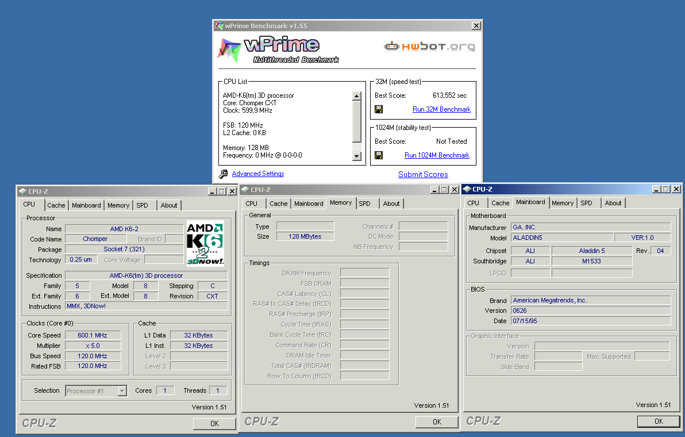Open SPD tab in middle CPU-Z window
The width and height of the screenshot is (685, 437).
(x=365, y=204)
